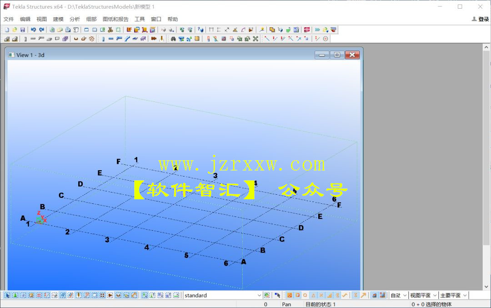
Task: Open the 图纸和报告 menu
Action: [115, 19]
